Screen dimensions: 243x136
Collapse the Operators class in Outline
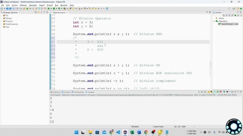(x=214, y=21)
